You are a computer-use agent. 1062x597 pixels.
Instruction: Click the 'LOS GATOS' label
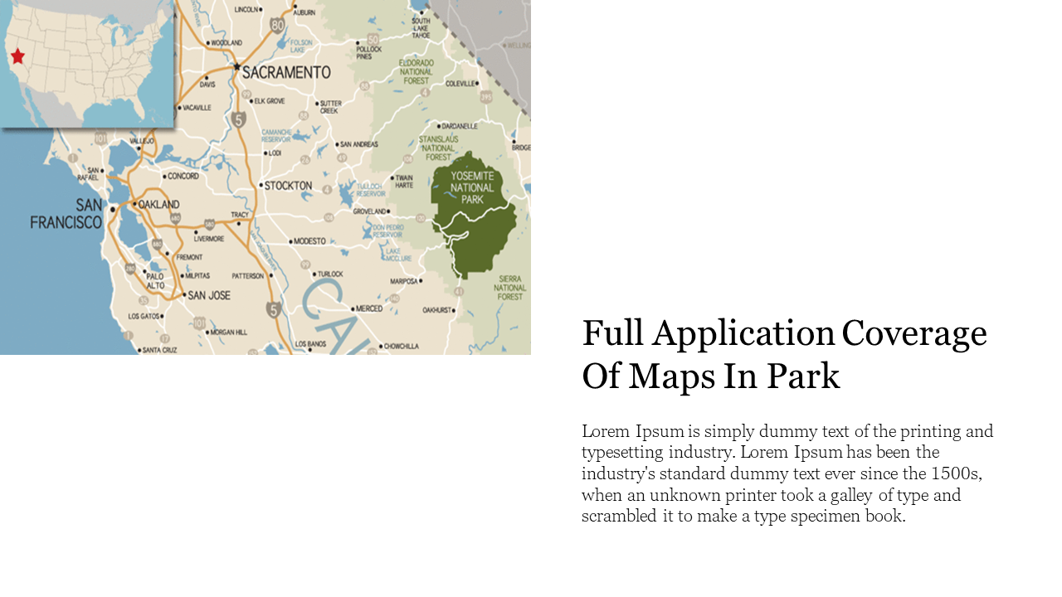[144, 317]
